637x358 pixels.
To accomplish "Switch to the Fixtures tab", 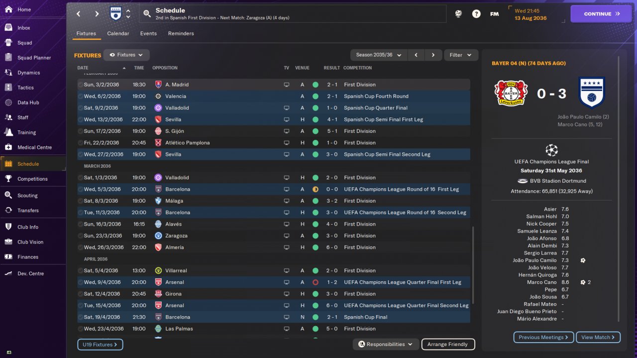I will pyautogui.click(x=86, y=33).
